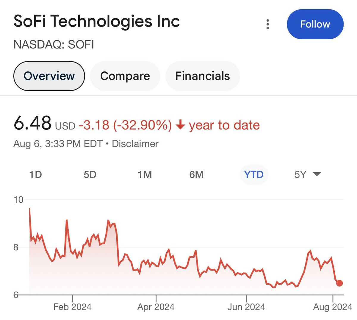
Task: Select the 5D time range
Action: (x=90, y=174)
